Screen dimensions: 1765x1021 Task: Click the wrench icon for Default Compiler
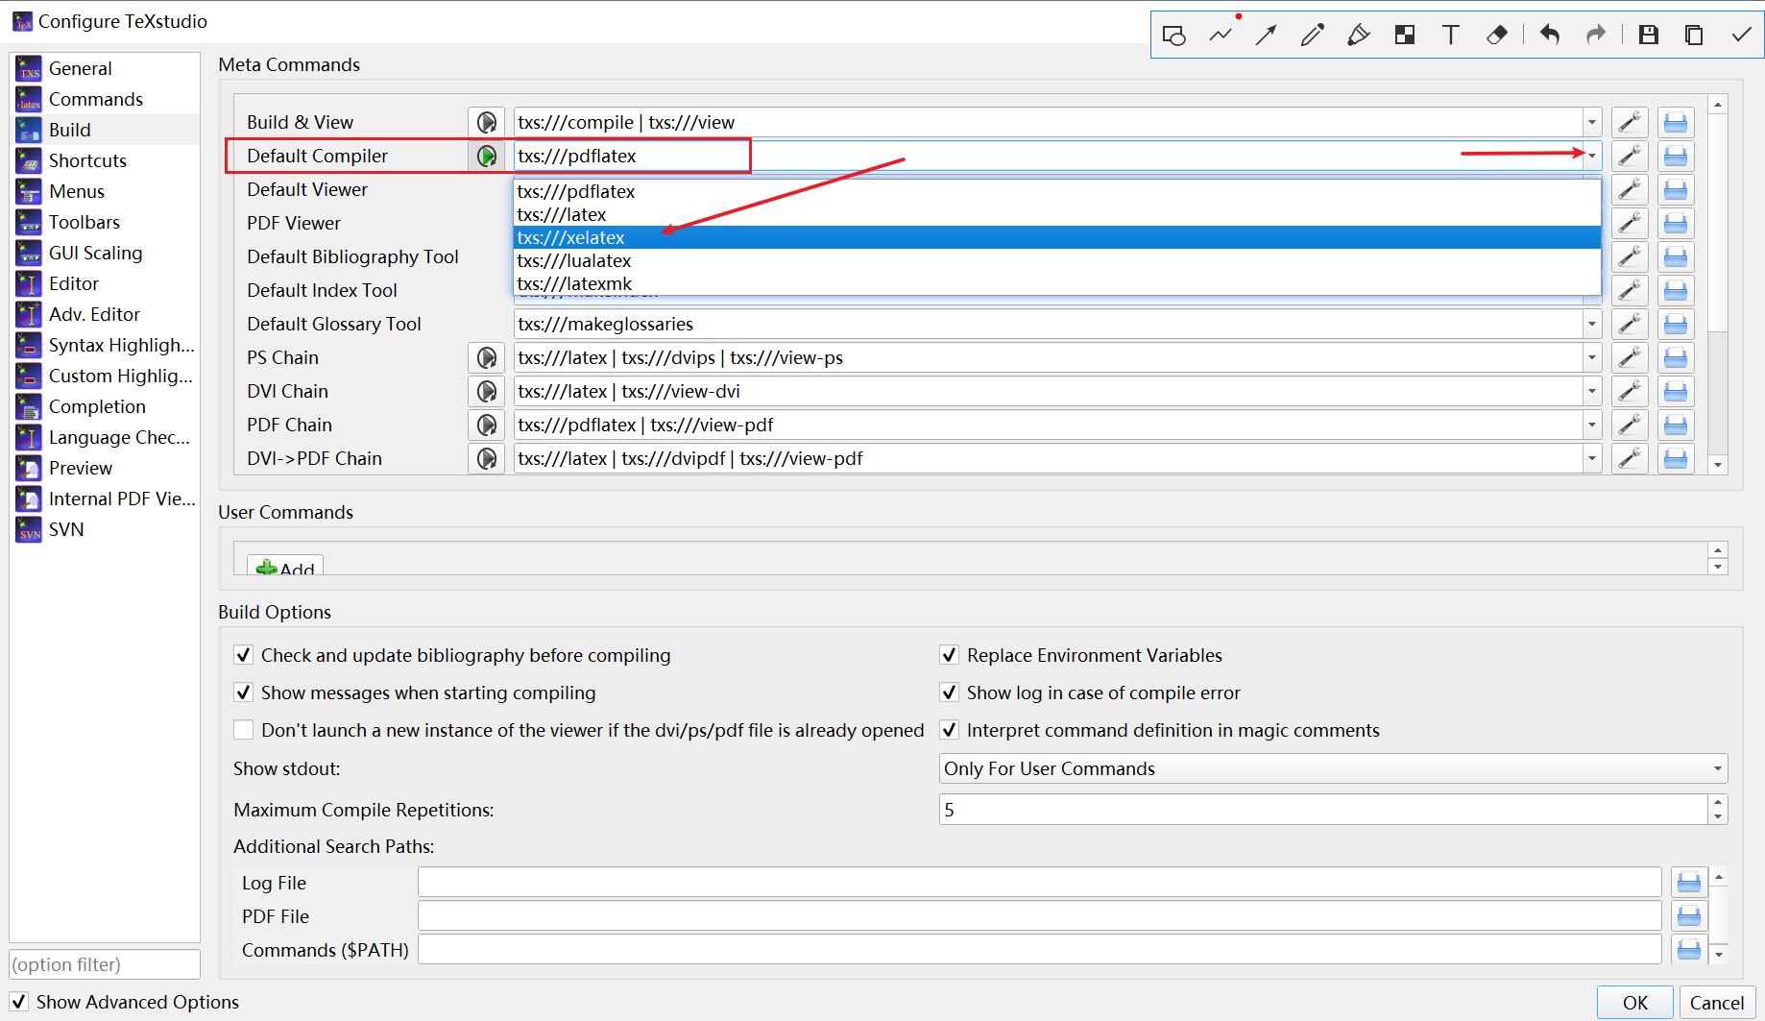coord(1630,156)
